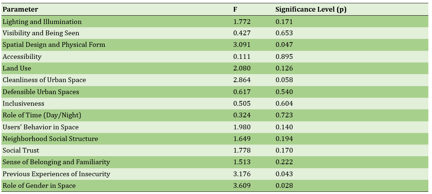Click the Parameter column header
The image size is (432, 194).
20,9
